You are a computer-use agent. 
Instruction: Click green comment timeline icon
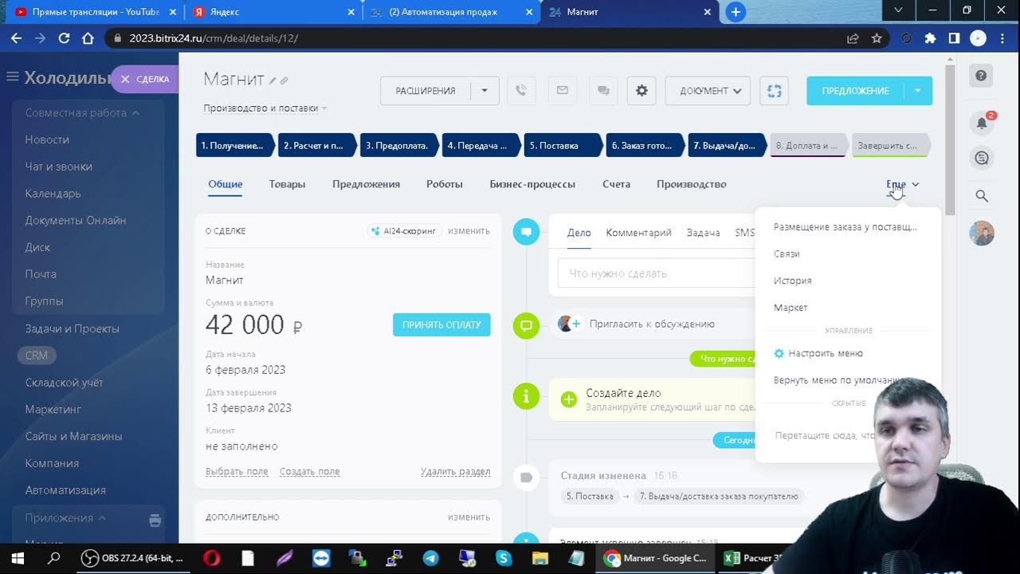pyautogui.click(x=526, y=325)
